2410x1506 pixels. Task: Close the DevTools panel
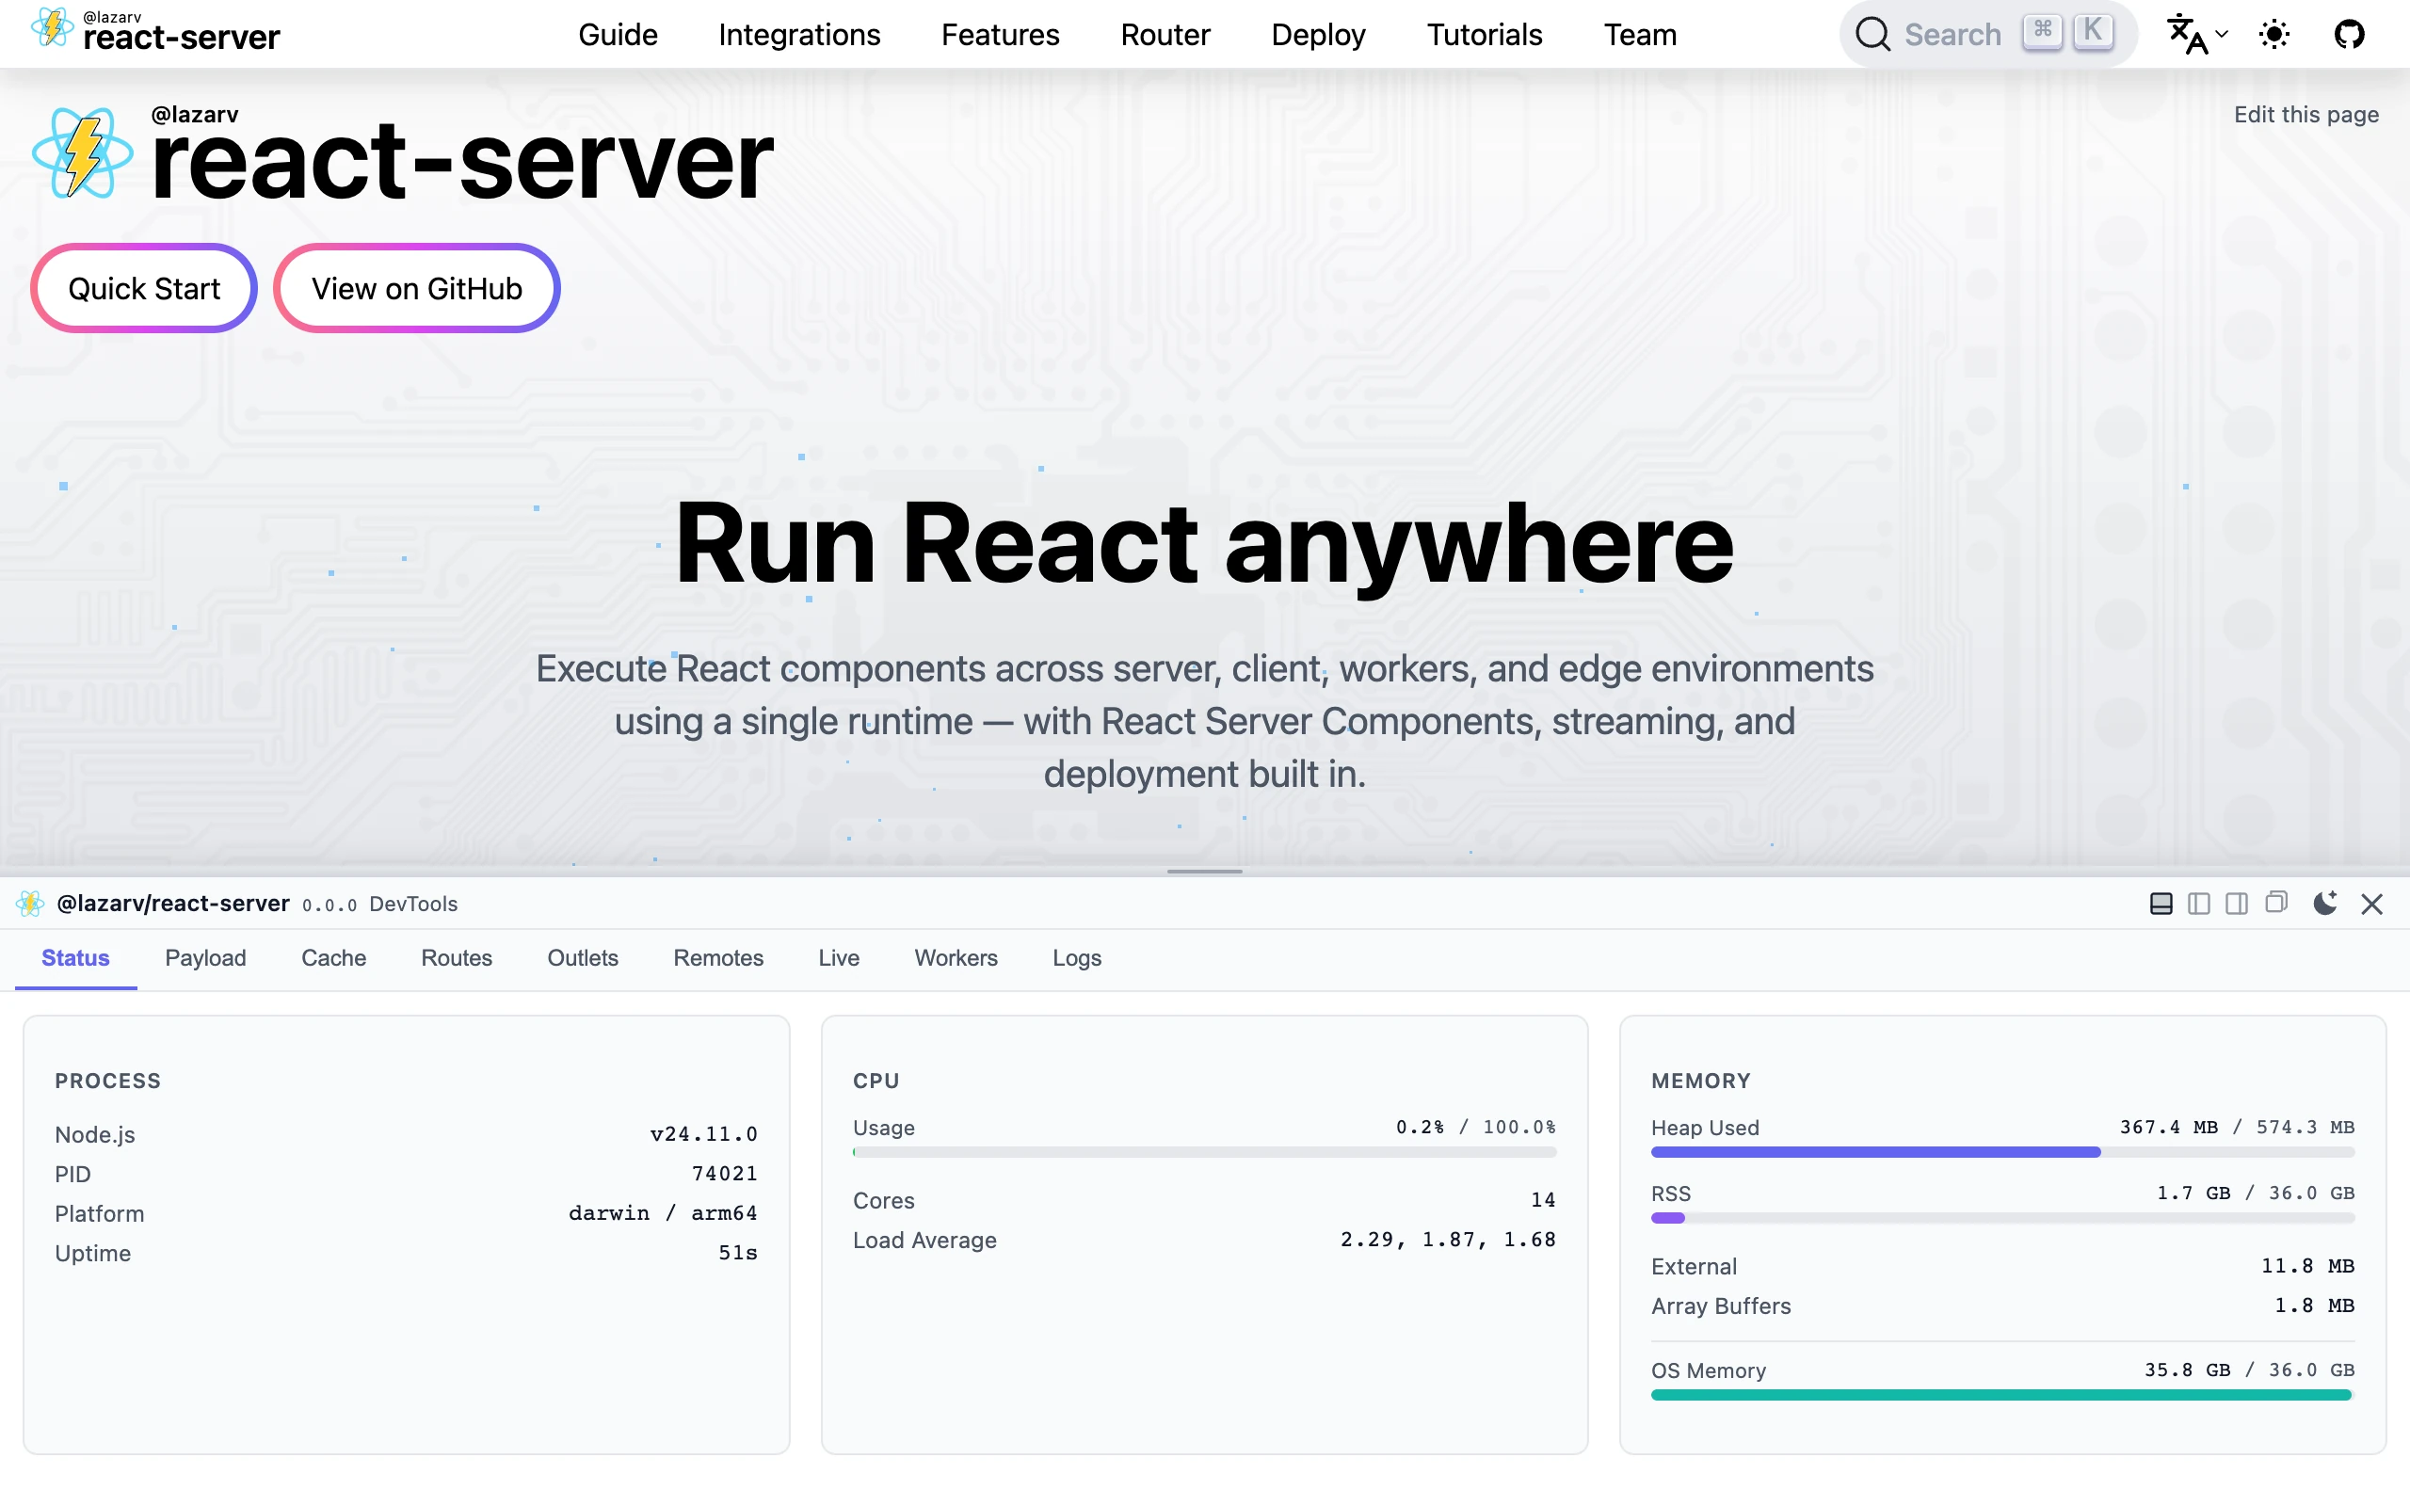[2372, 904]
